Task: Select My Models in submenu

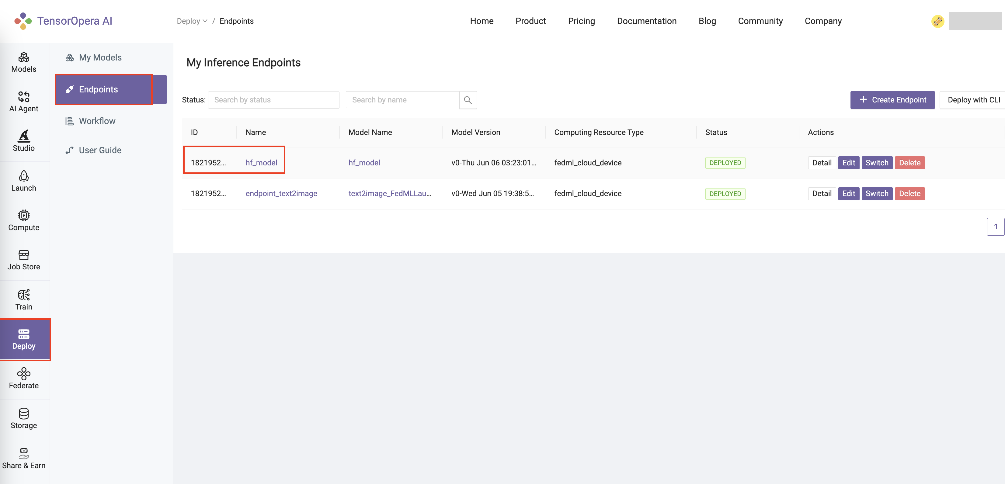Action: [100, 57]
